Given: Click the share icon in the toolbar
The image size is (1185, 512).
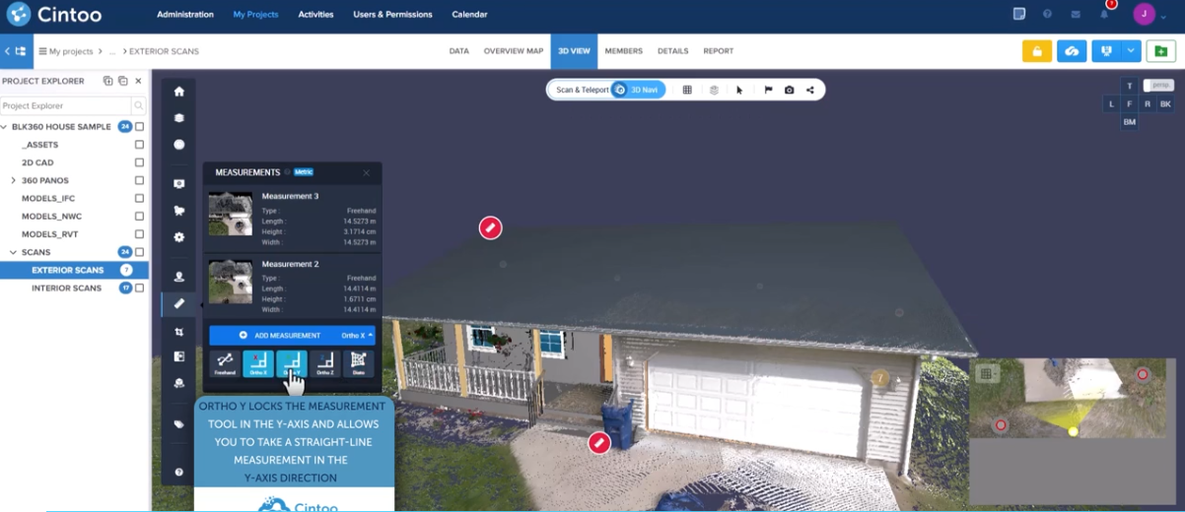Looking at the screenshot, I should 810,90.
